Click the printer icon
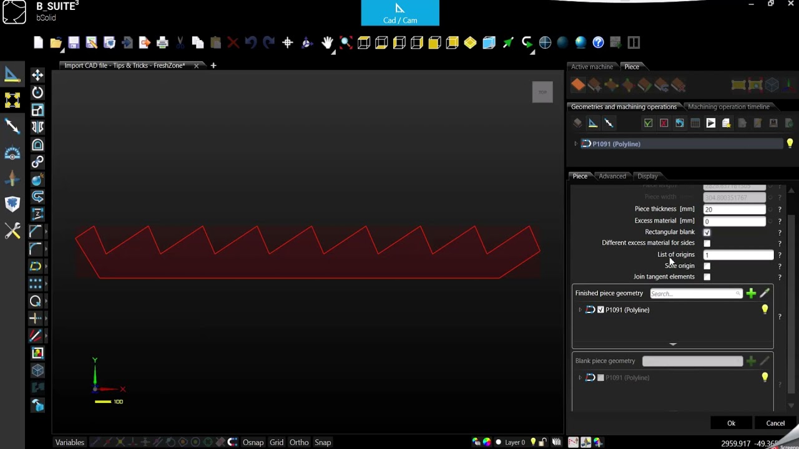The height and width of the screenshot is (449, 799). [162, 42]
